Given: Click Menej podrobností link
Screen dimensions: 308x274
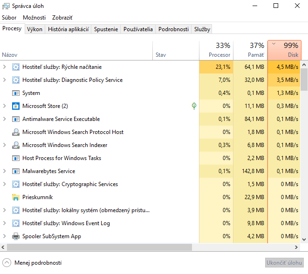Looking at the screenshot, I should tap(38, 263).
